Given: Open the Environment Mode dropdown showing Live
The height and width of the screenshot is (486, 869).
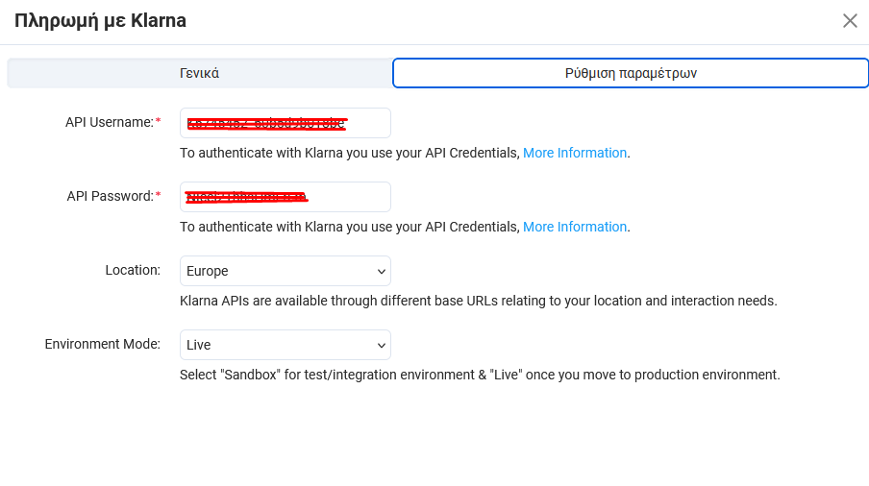Looking at the screenshot, I should (x=286, y=345).
